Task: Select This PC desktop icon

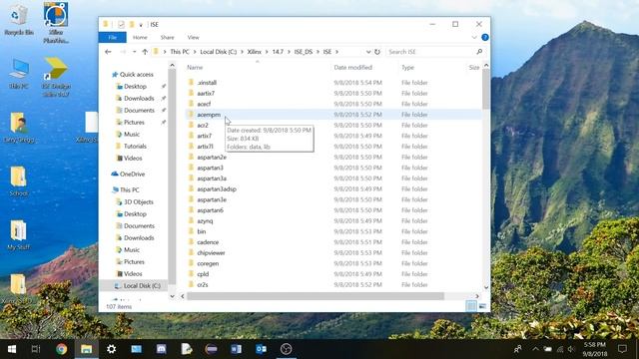Action: pos(18,74)
